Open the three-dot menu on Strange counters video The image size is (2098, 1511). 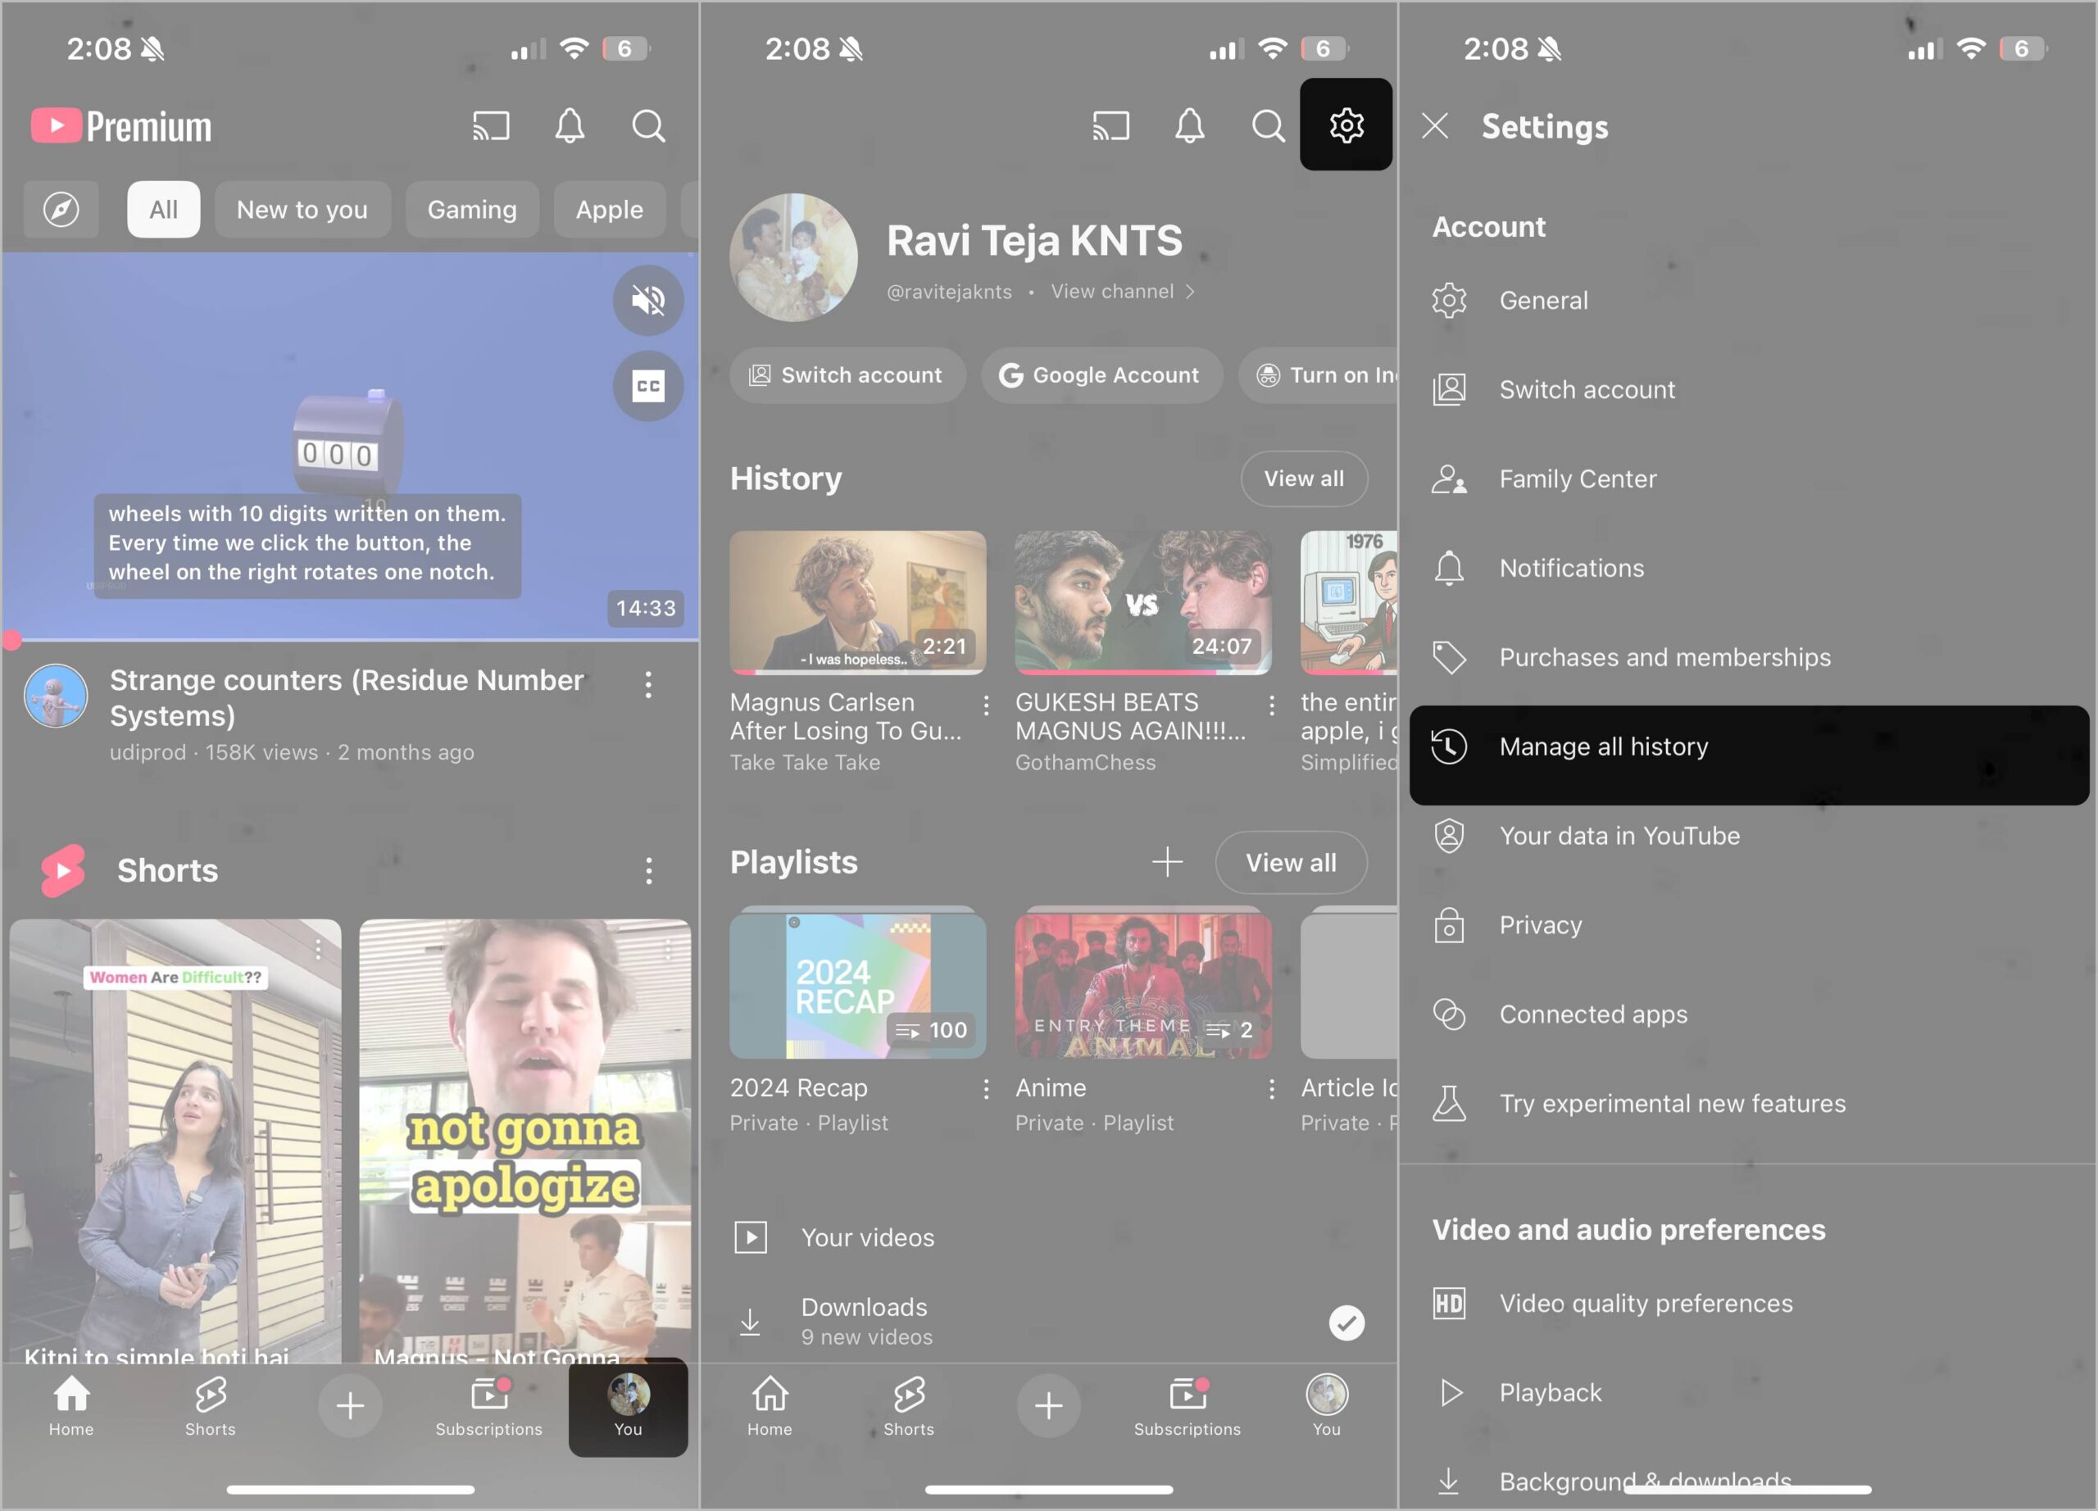(647, 684)
